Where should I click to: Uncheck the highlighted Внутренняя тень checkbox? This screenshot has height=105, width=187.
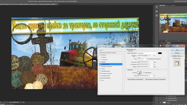pyautogui.click(x=100, y=64)
